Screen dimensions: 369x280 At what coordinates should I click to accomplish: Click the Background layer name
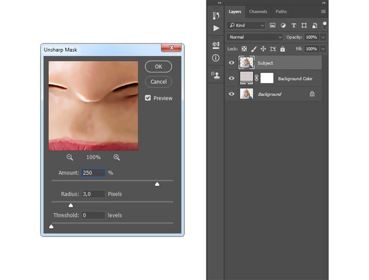point(270,94)
